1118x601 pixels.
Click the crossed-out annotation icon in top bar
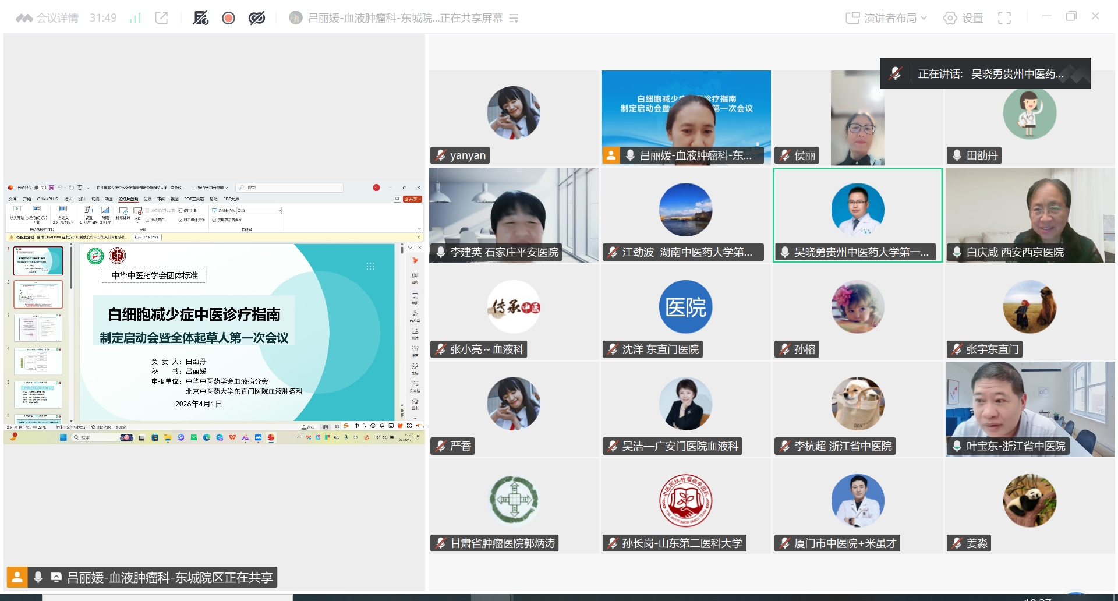pyautogui.click(x=201, y=18)
